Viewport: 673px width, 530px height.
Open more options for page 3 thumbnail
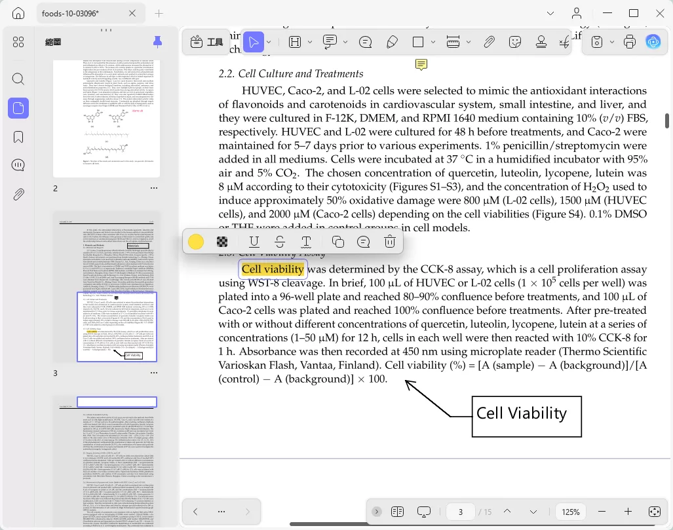point(153,373)
